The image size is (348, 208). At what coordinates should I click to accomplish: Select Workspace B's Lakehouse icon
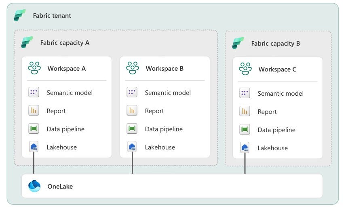click(x=132, y=147)
